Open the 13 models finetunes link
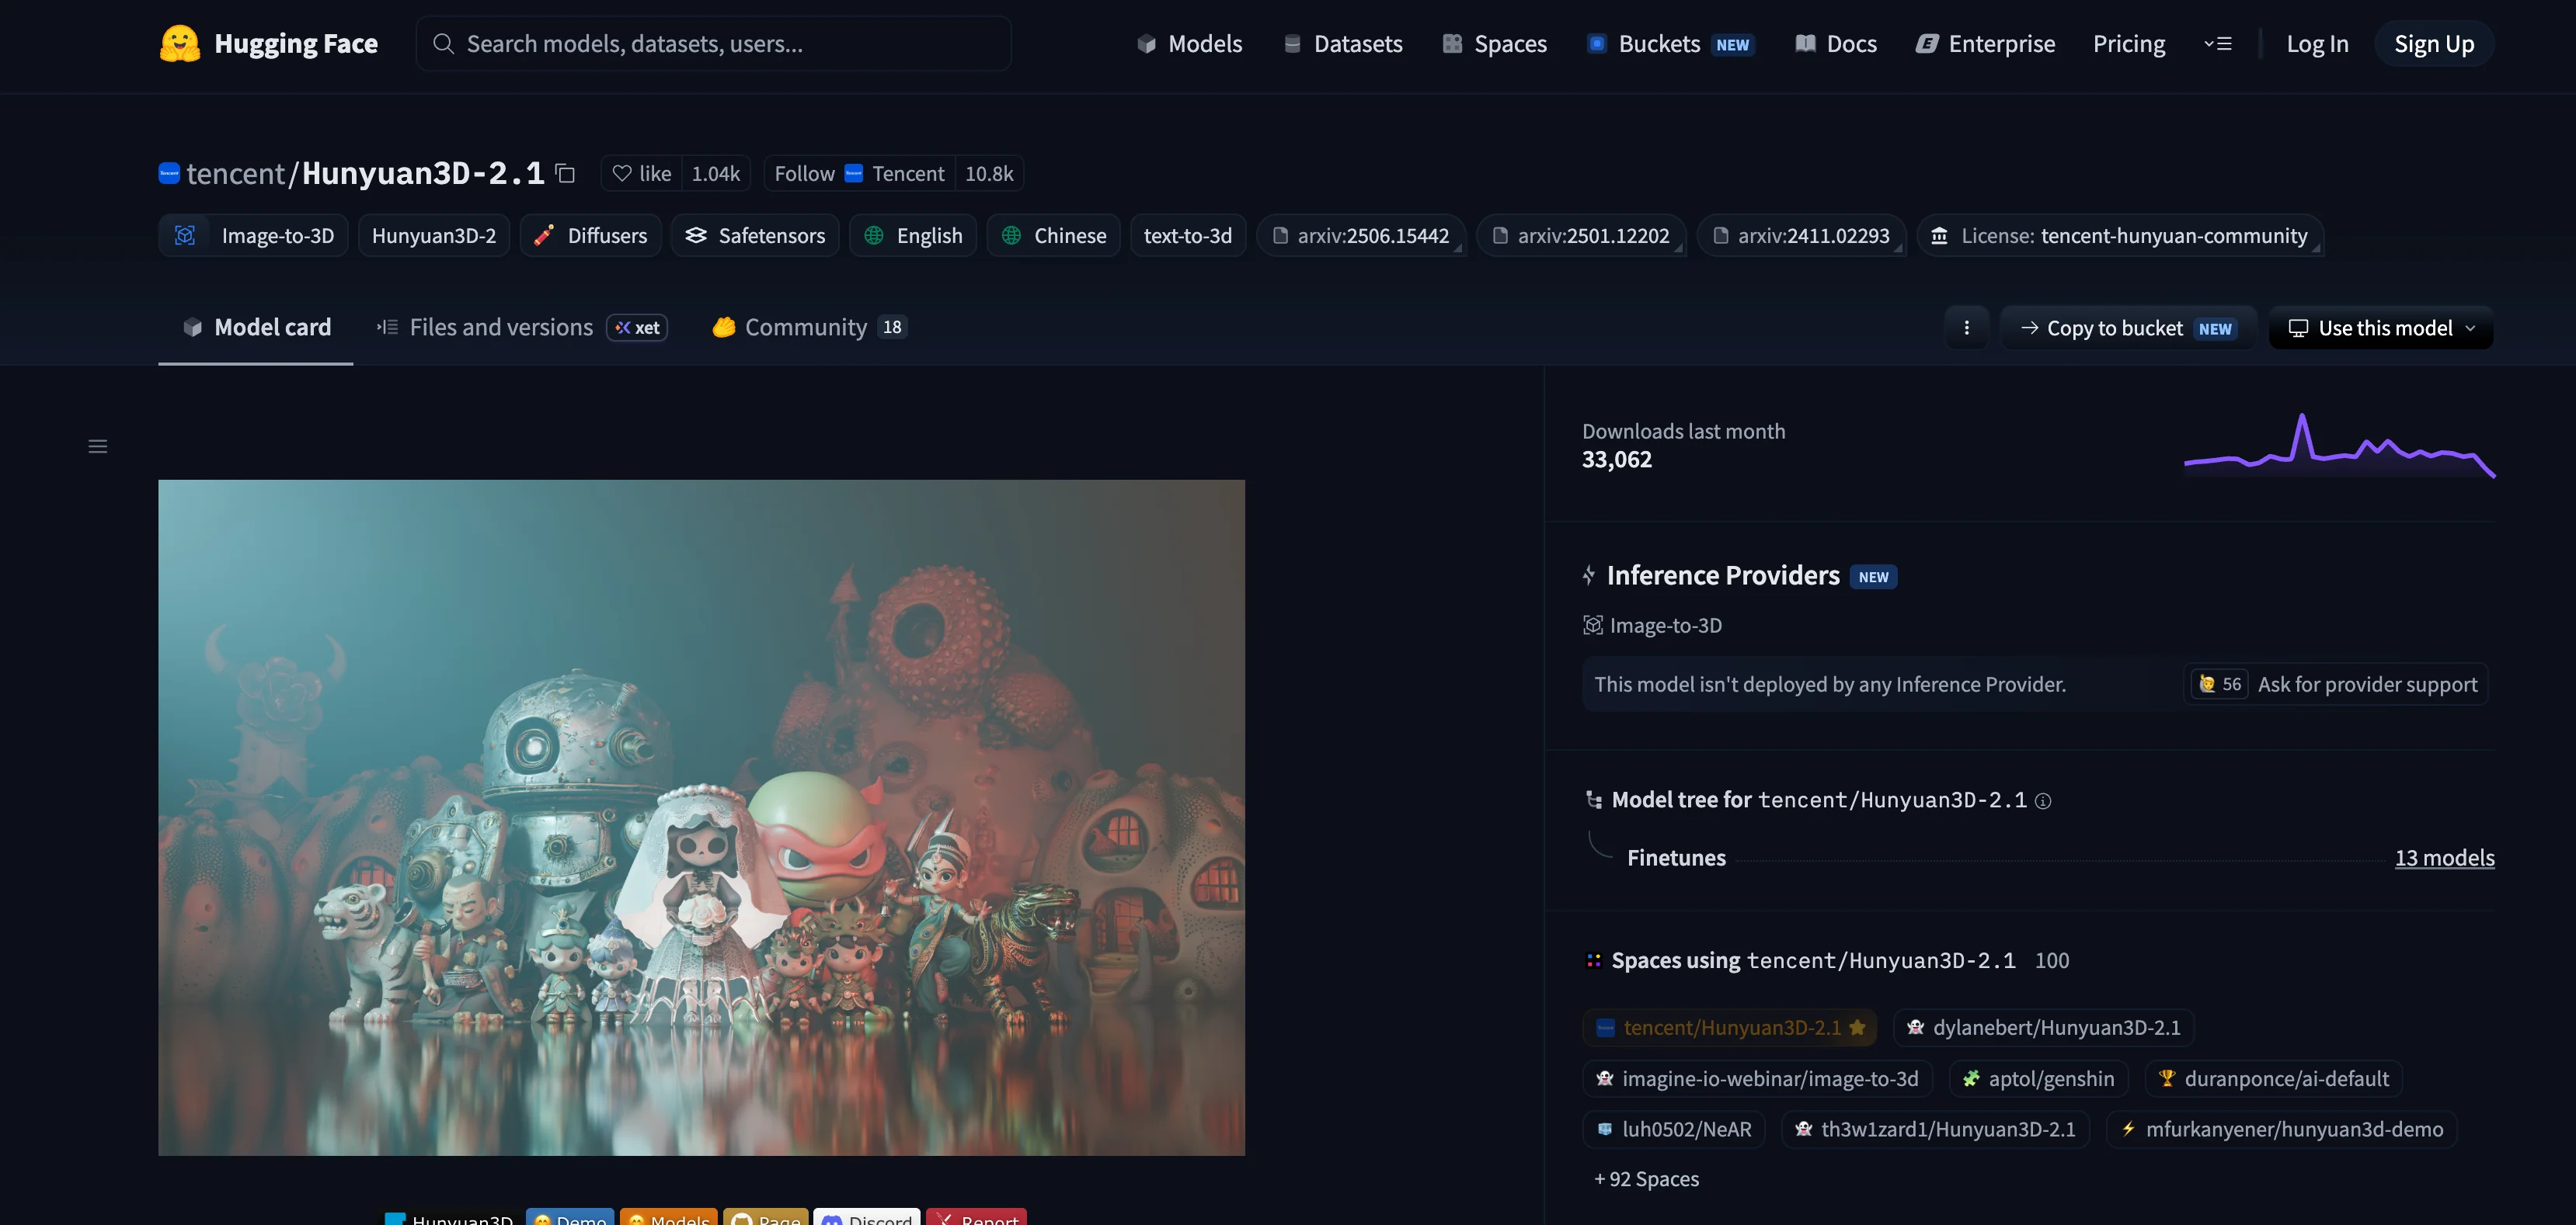The height and width of the screenshot is (1225, 2576). pyautogui.click(x=2444, y=857)
